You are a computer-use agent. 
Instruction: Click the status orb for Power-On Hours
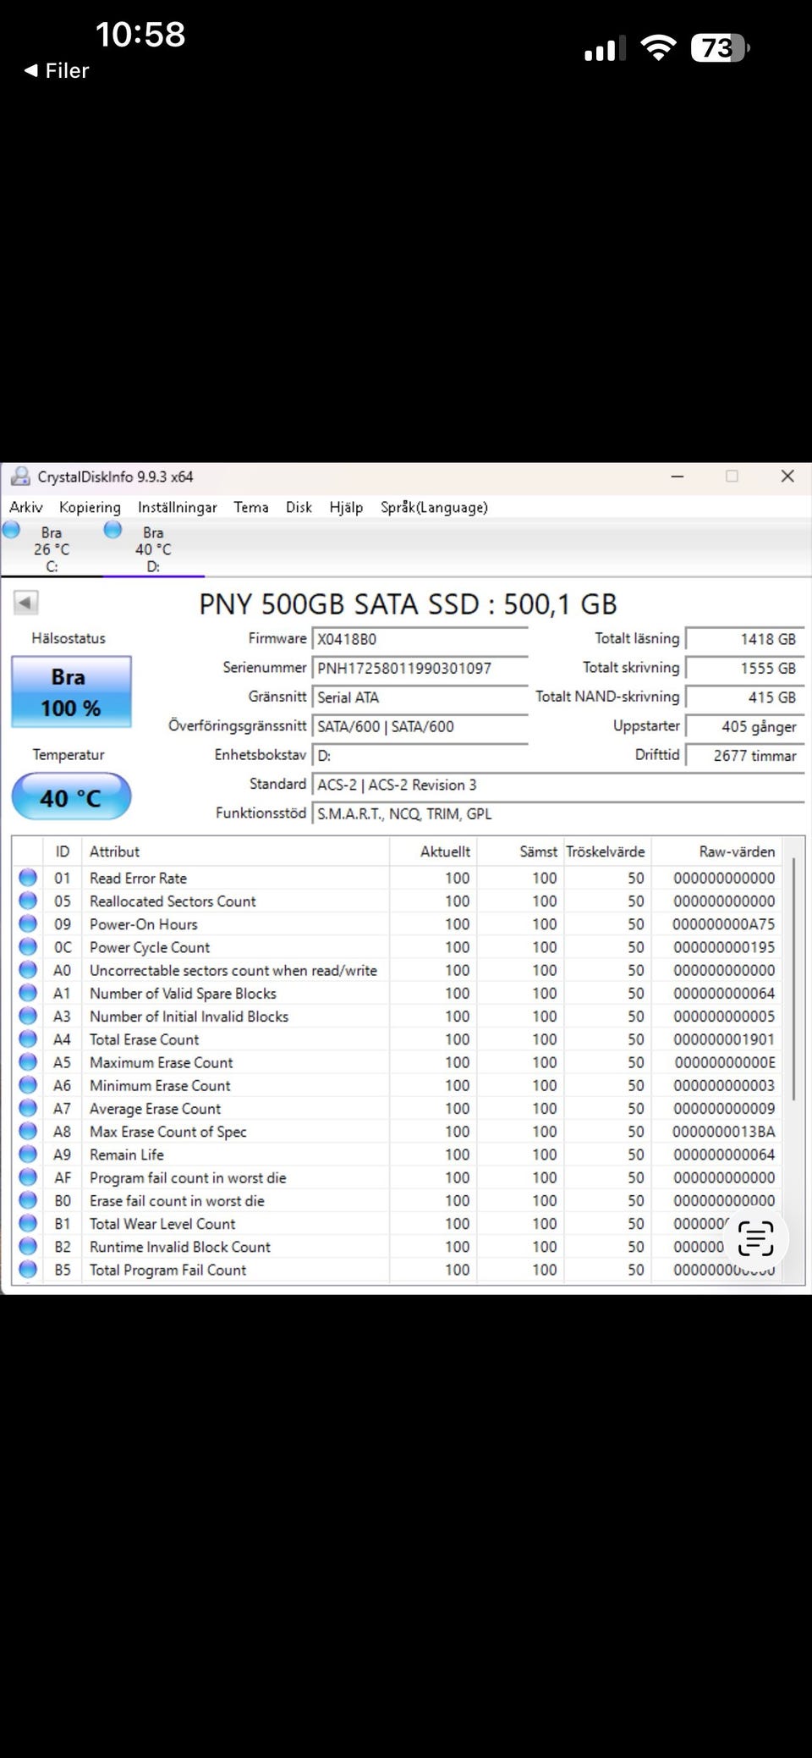(28, 924)
